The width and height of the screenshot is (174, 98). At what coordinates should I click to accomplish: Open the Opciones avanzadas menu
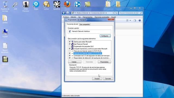coord(102,17)
